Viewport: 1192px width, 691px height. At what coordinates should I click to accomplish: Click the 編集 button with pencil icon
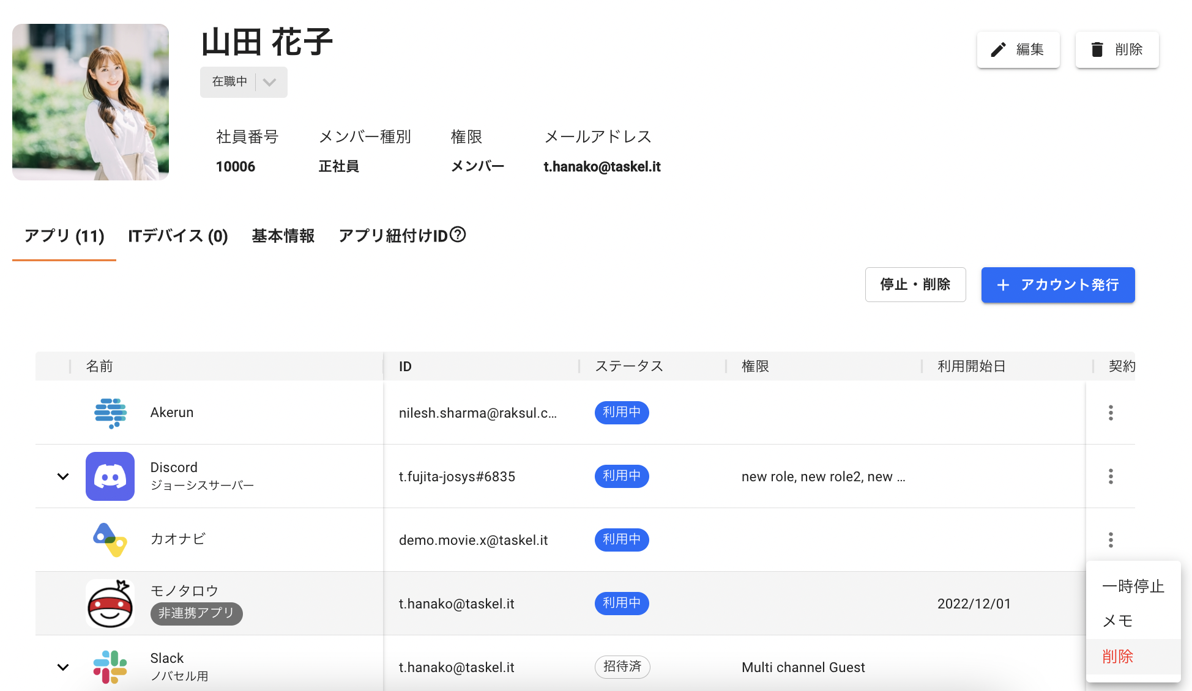(x=1018, y=50)
